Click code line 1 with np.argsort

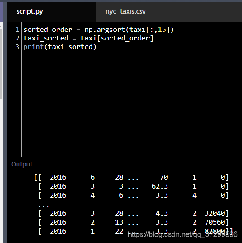[x=98, y=30]
